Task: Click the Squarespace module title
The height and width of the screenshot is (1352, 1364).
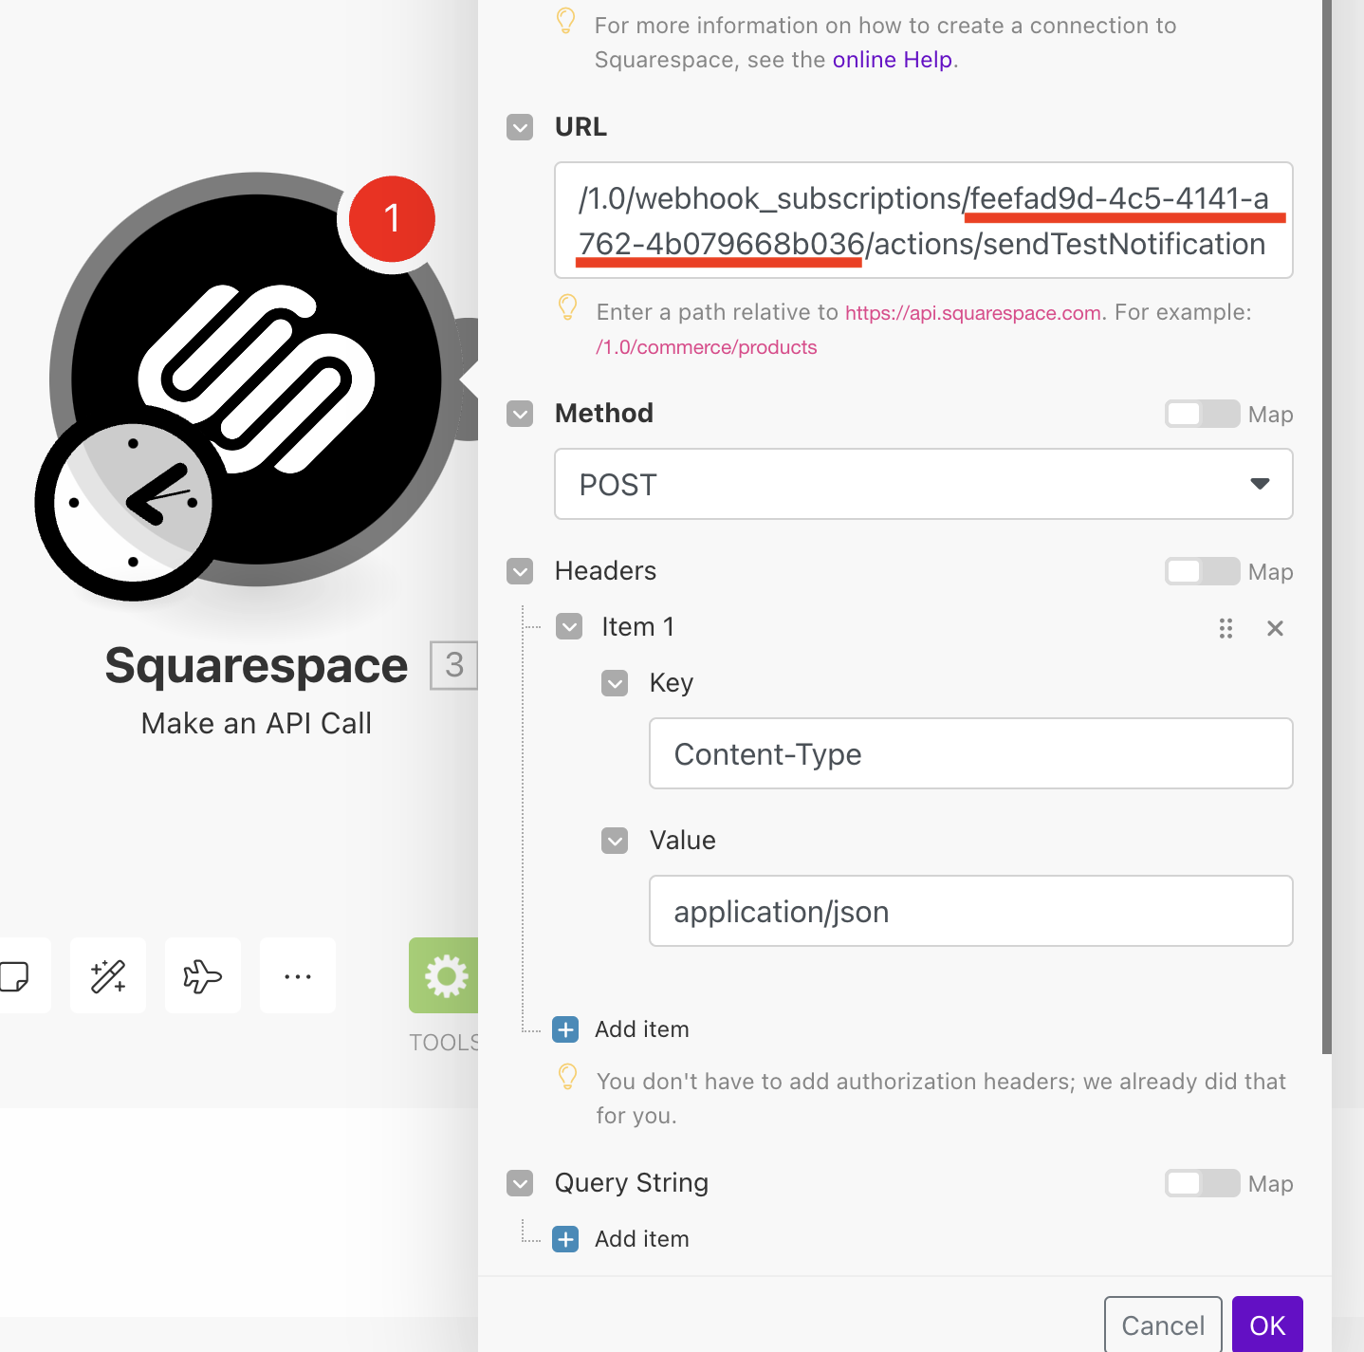Action: click(256, 666)
